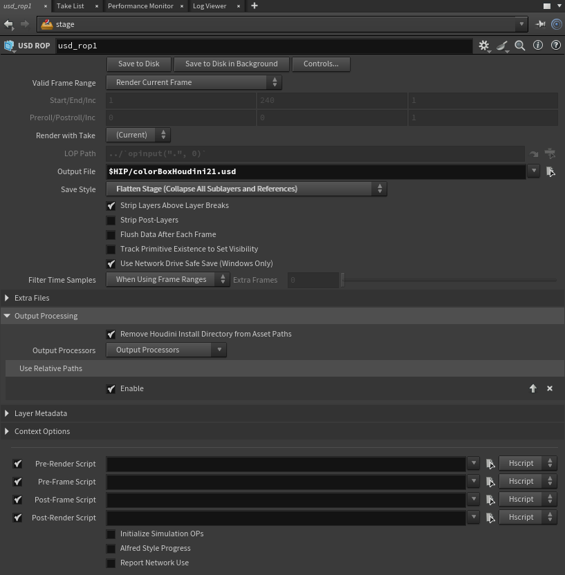Open the USD ROP node gear menu
This screenshot has width=565, height=575.
tap(483, 46)
